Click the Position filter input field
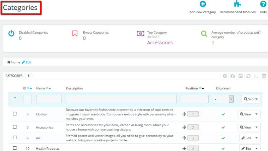Image resolution: width=268 pixels, height=151 pixels. [x=195, y=99]
